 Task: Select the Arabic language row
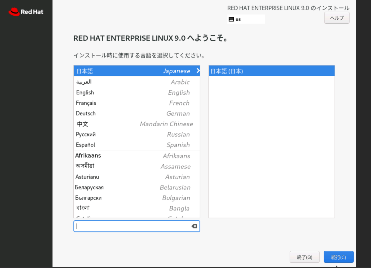pos(137,82)
